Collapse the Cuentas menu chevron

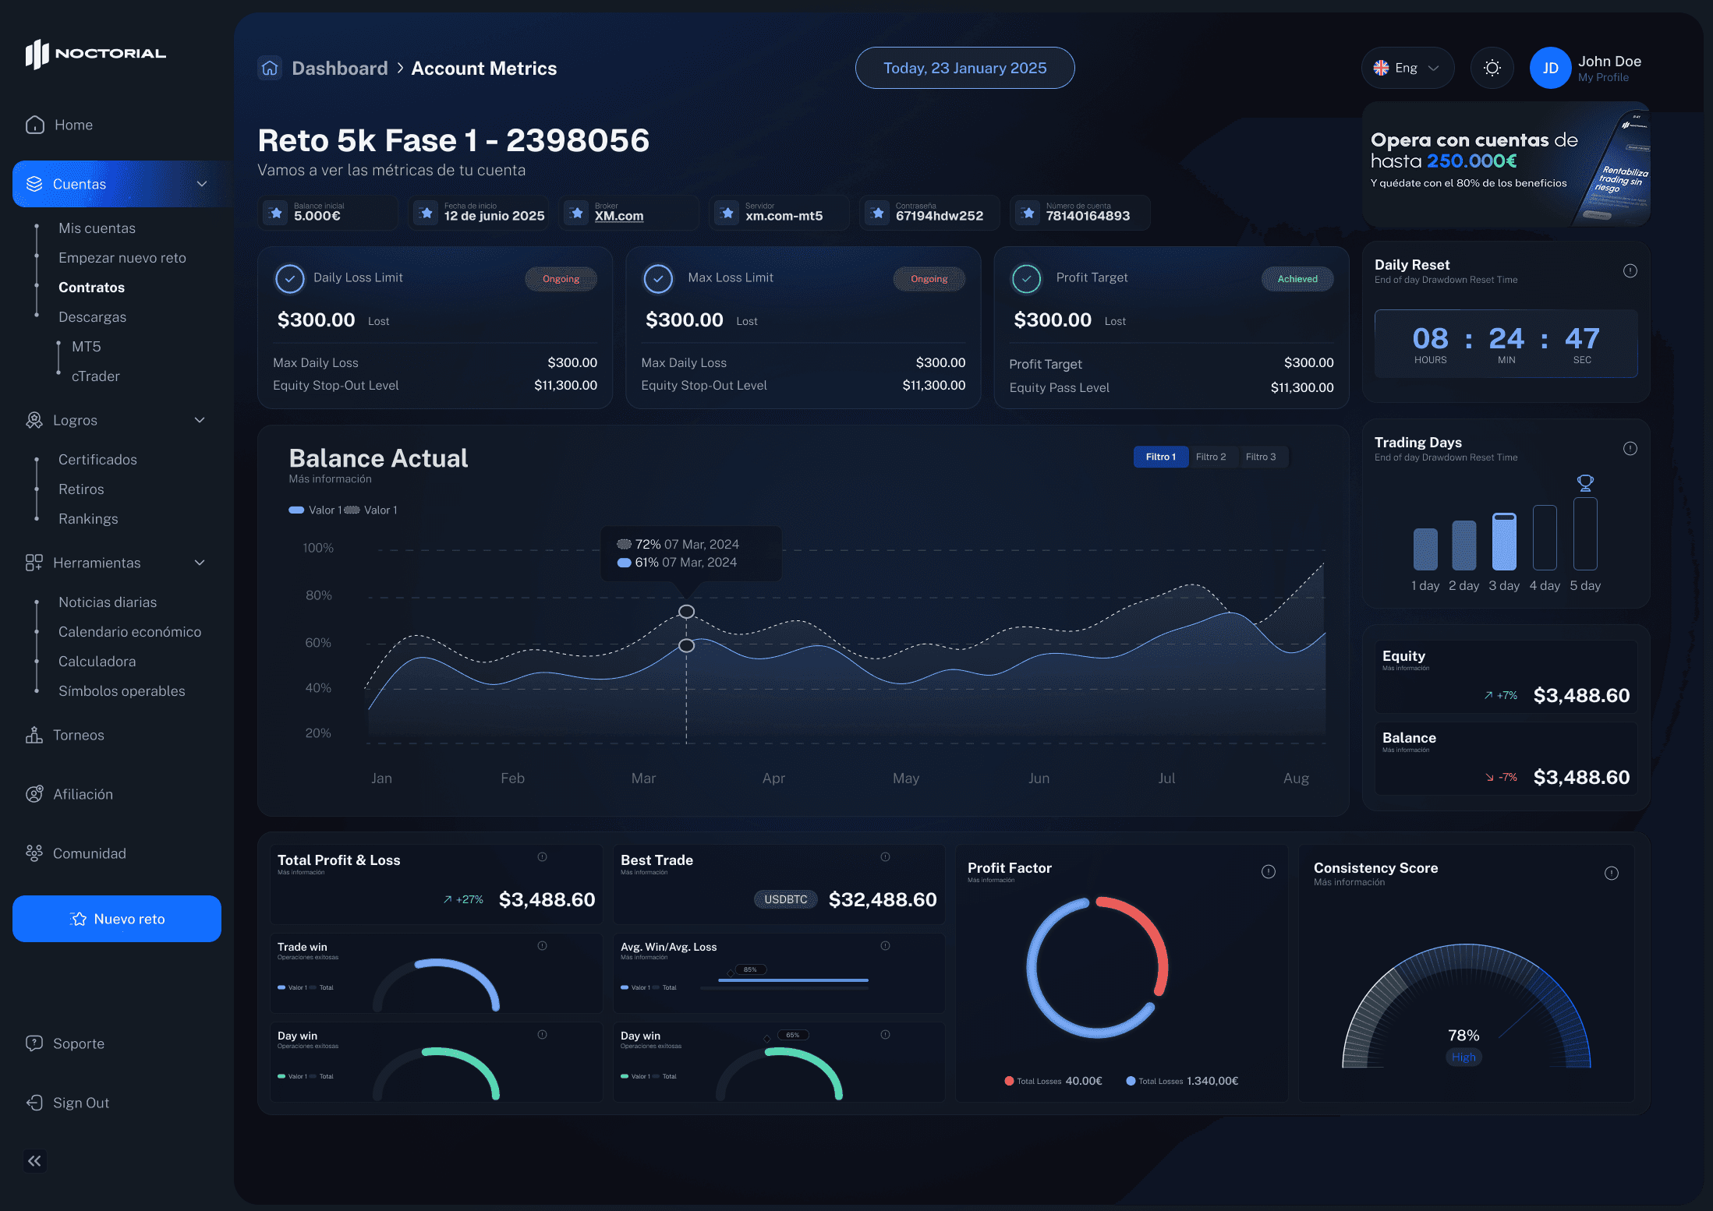[202, 184]
